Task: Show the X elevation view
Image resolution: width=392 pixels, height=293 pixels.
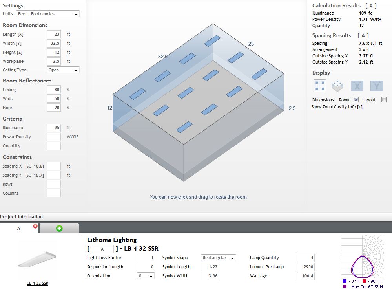Action: 357,85
